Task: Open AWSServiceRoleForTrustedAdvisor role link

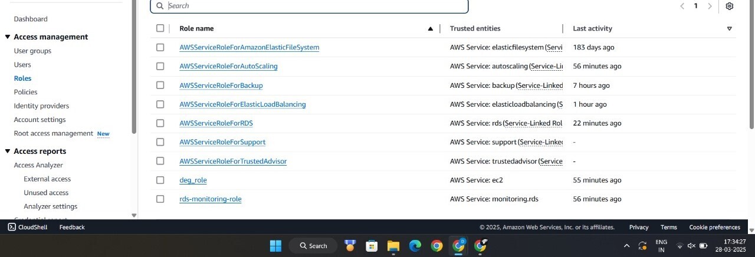Action: point(233,161)
